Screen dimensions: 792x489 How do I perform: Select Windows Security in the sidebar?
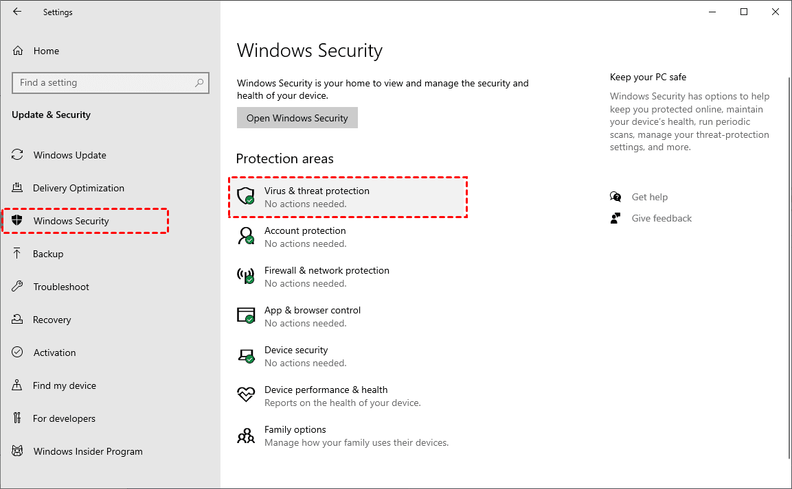[71, 221]
